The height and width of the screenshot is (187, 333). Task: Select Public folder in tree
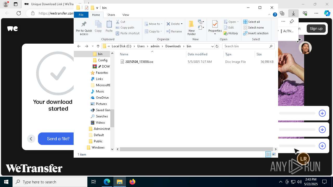point(95,141)
